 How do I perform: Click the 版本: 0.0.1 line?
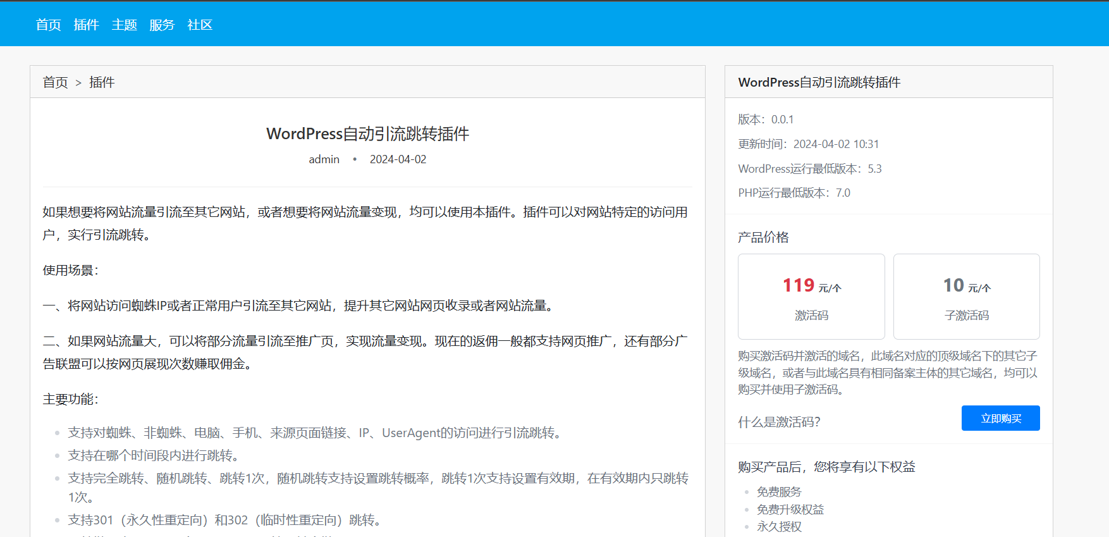point(766,120)
